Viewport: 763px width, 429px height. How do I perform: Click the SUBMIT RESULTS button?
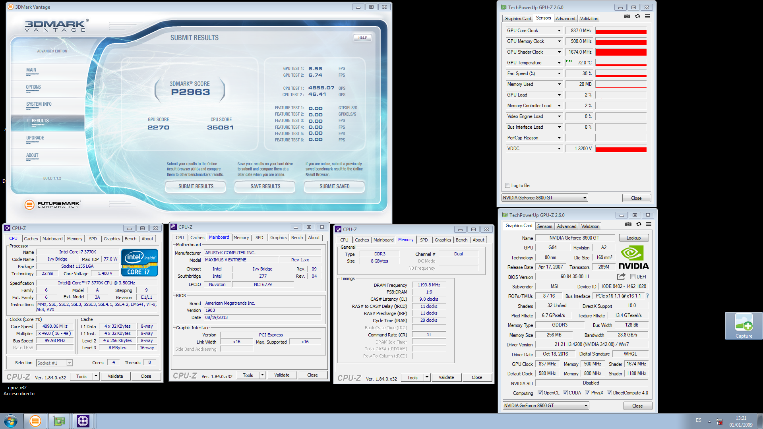pos(196,186)
